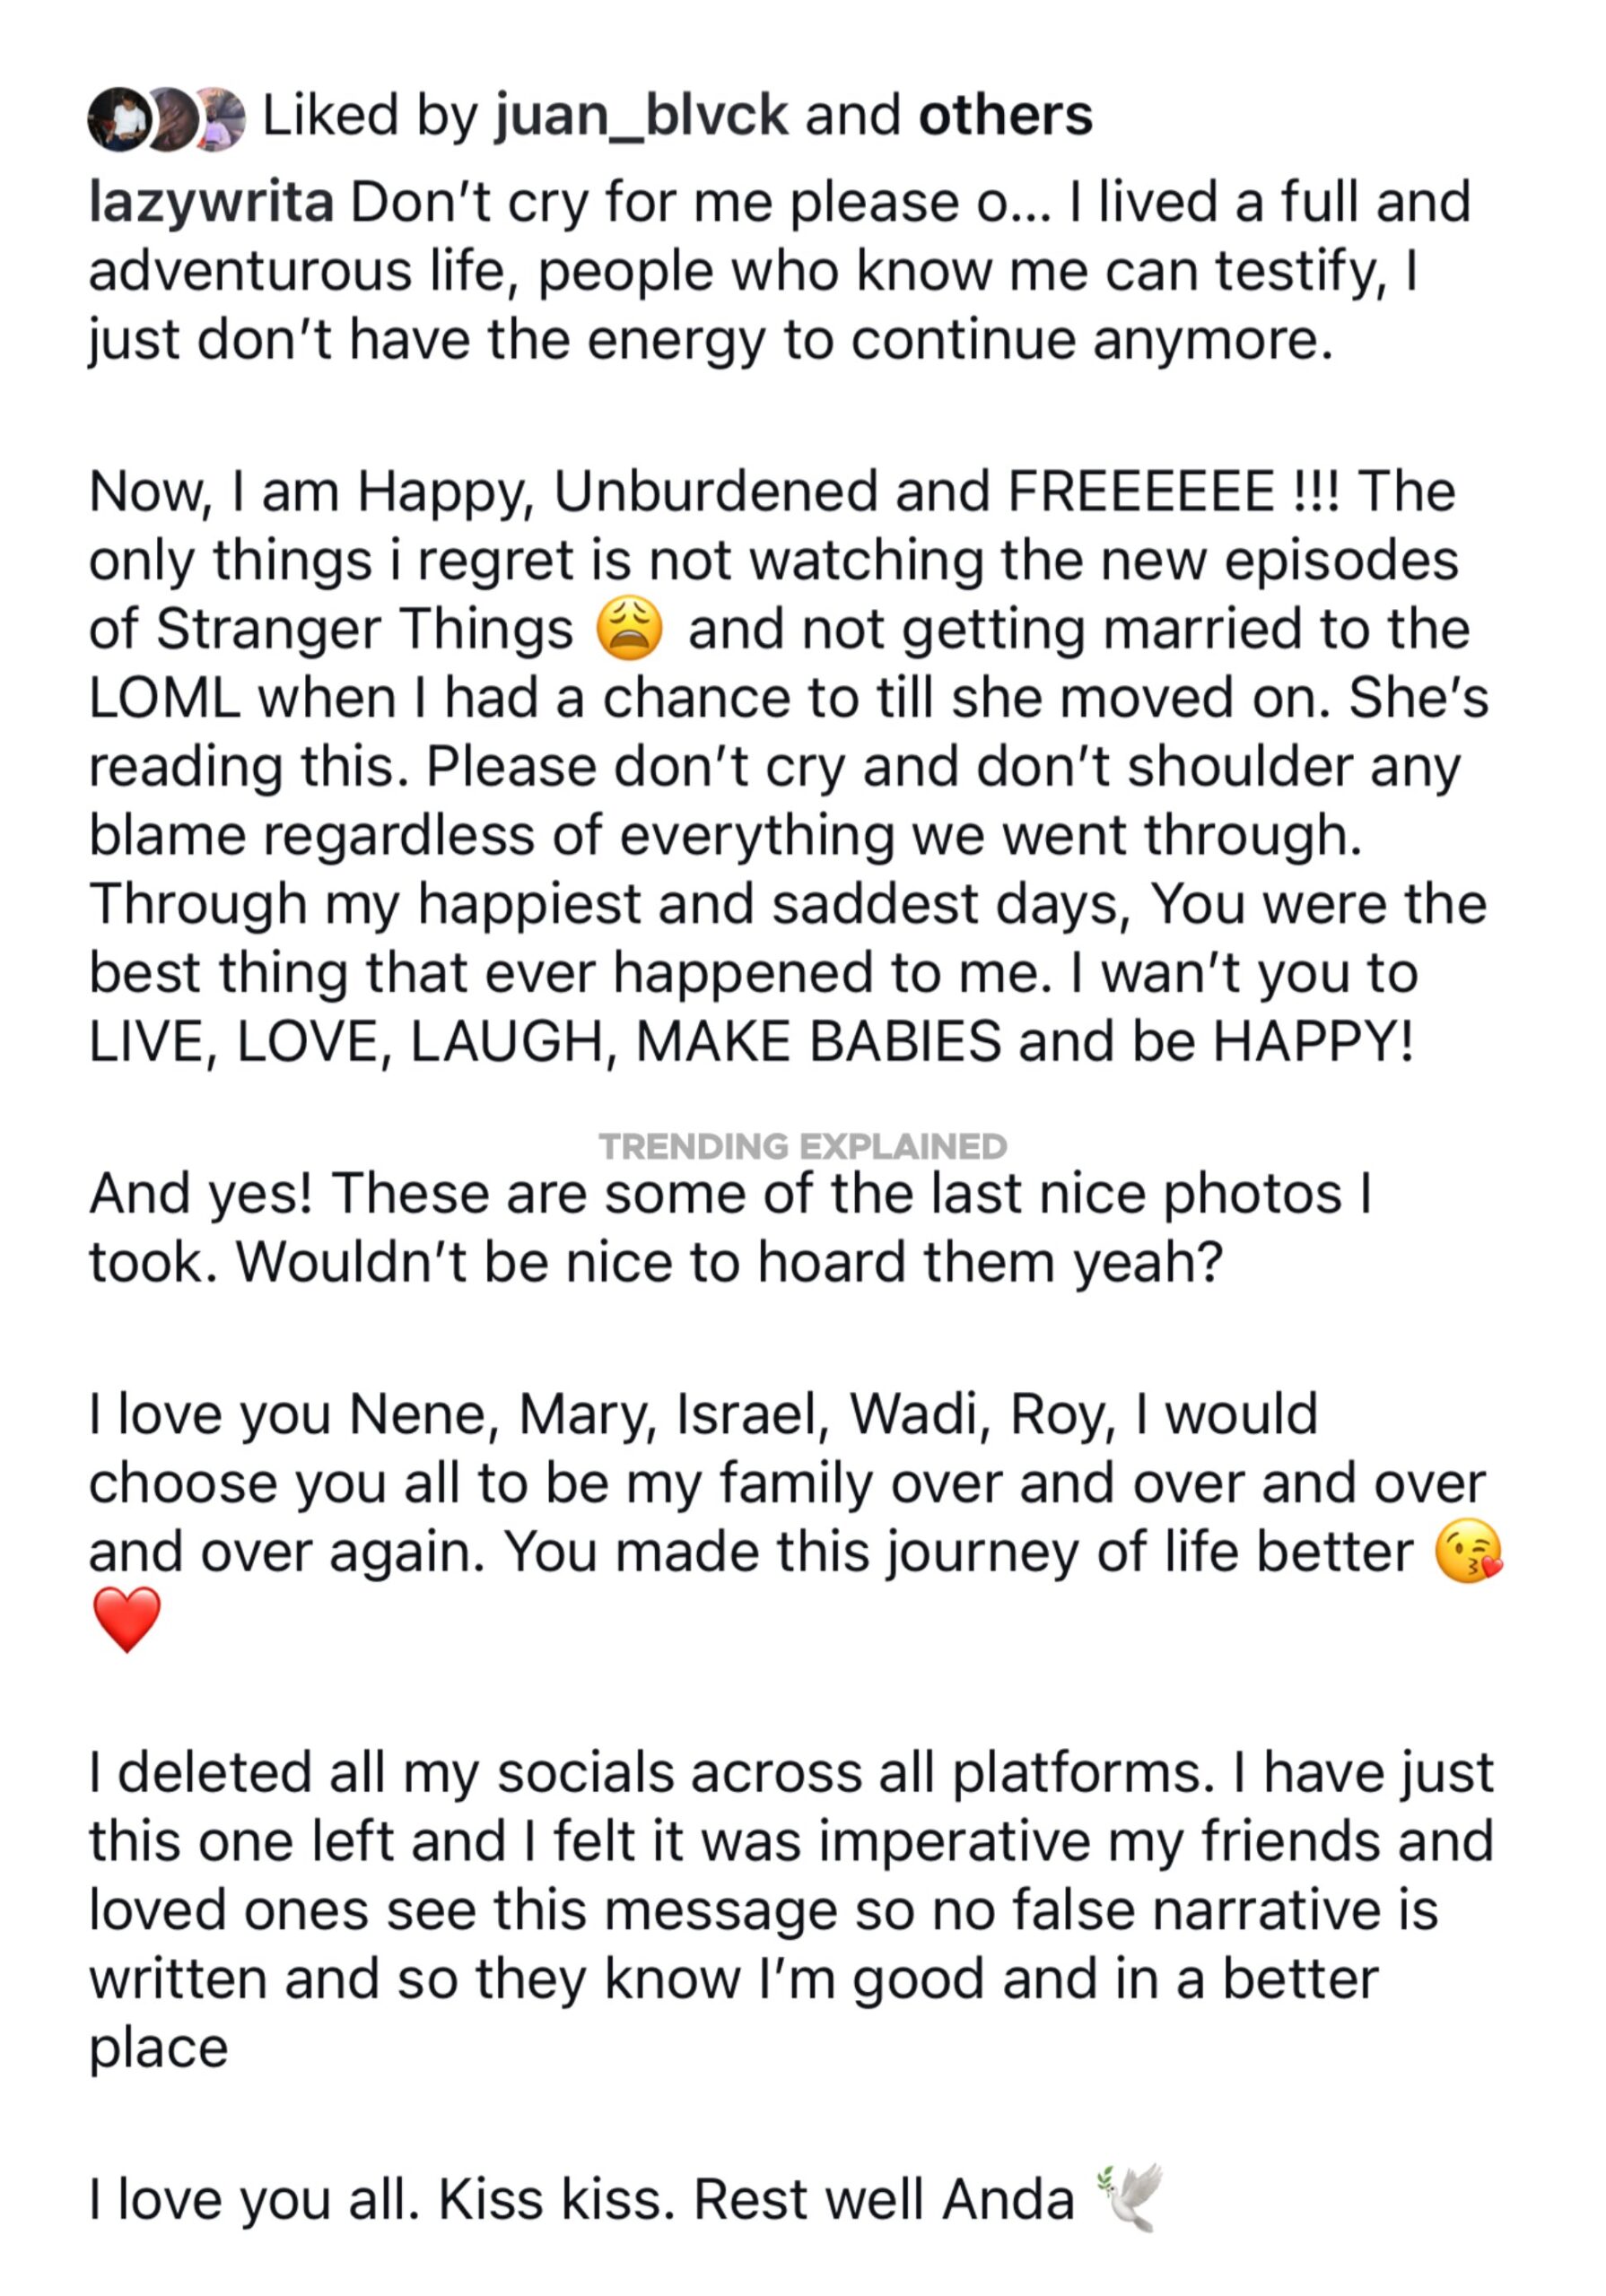Screen dimensions: 1606x2296
Task: Click the "Liked by" text
Action: (371, 116)
